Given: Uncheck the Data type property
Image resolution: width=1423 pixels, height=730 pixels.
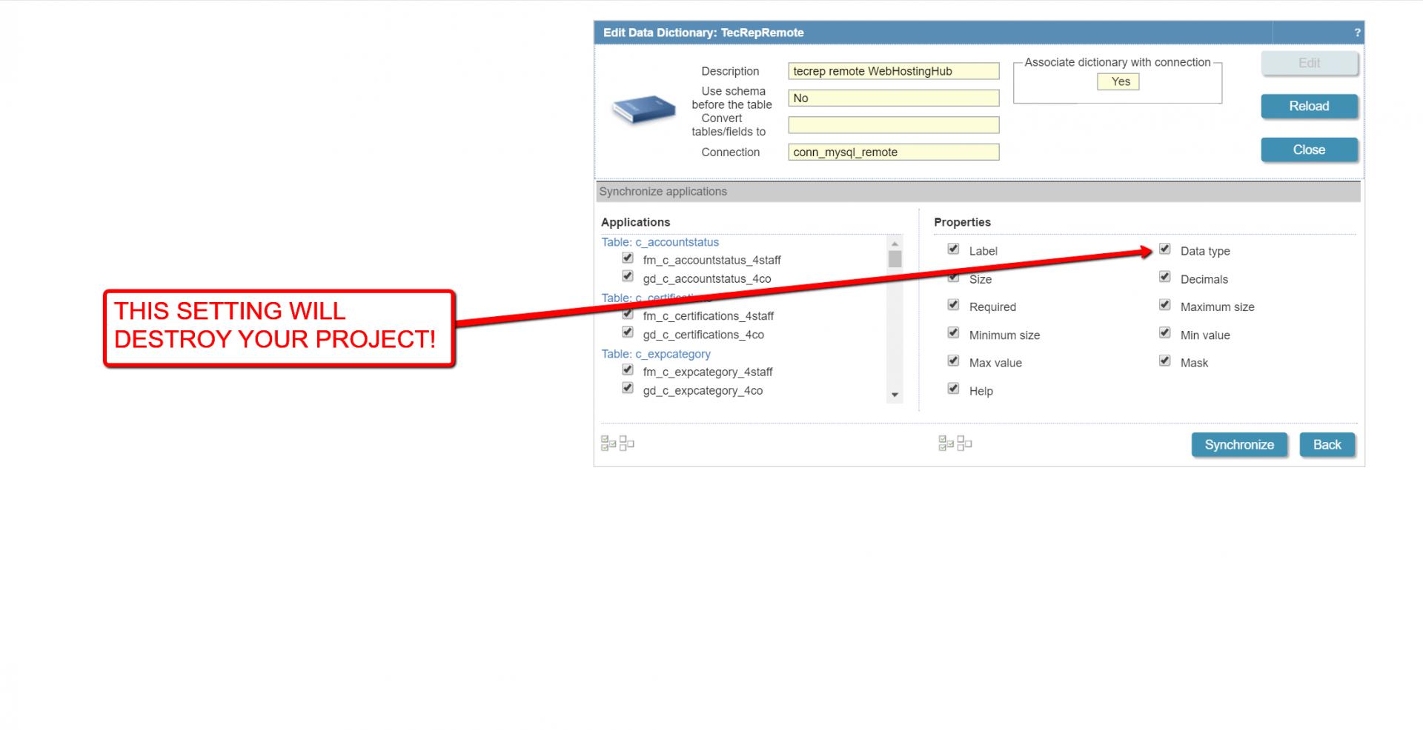Looking at the screenshot, I should tap(1165, 250).
